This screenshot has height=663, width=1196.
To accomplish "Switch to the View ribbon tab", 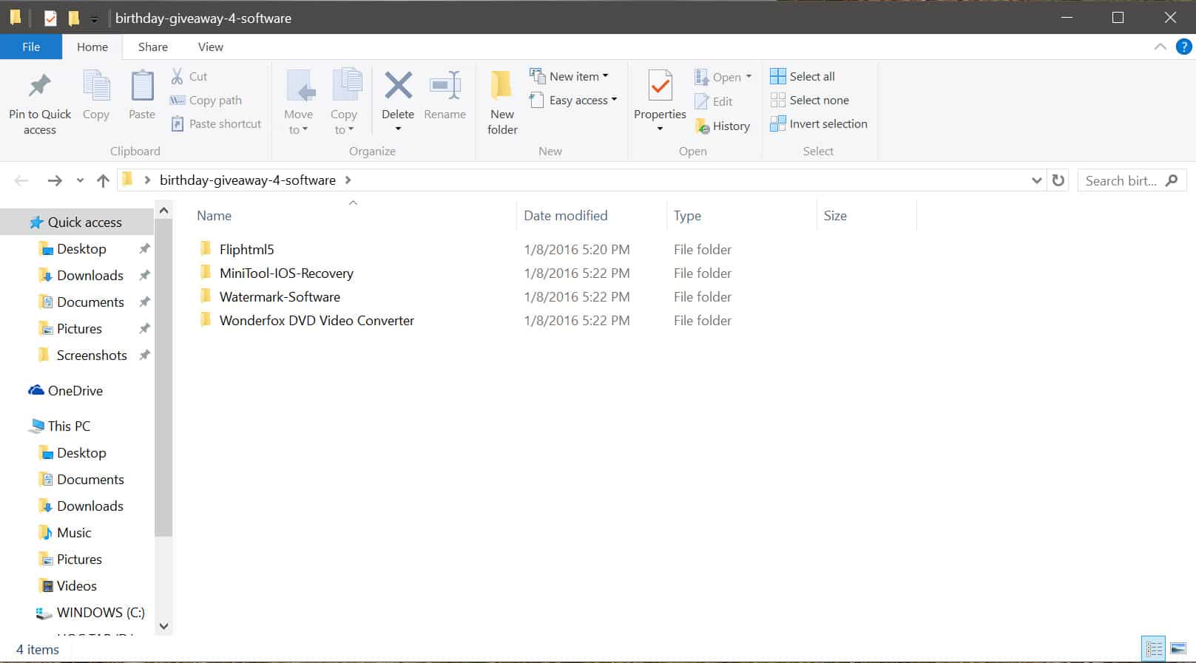I will pos(211,47).
